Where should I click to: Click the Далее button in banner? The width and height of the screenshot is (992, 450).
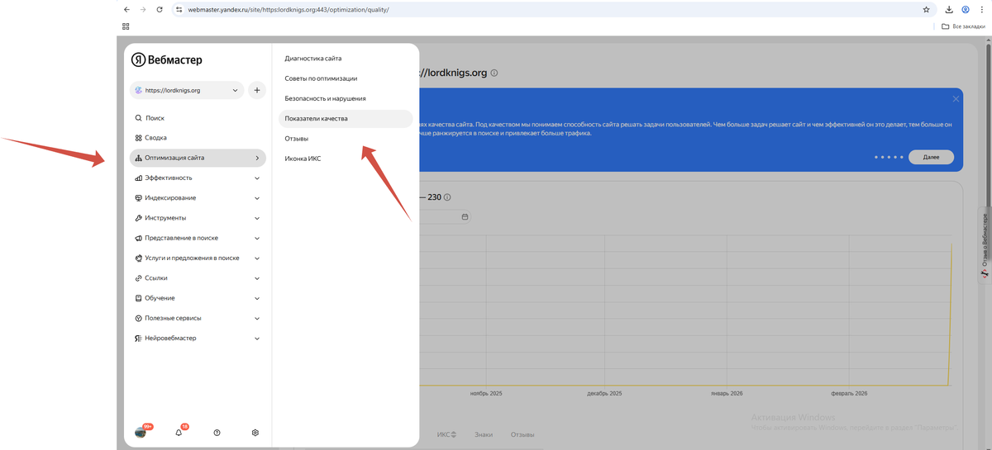(931, 157)
